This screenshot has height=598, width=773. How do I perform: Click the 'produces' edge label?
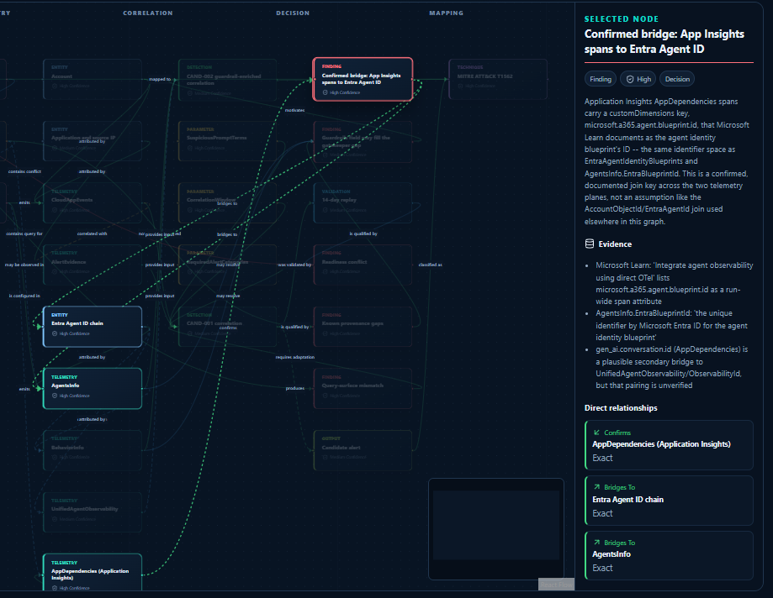click(294, 388)
